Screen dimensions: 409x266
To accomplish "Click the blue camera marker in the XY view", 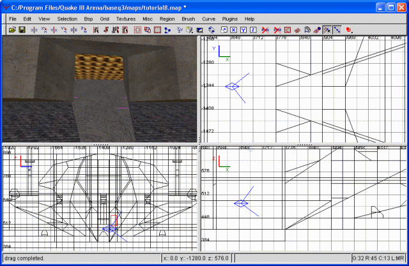I will [232, 86].
